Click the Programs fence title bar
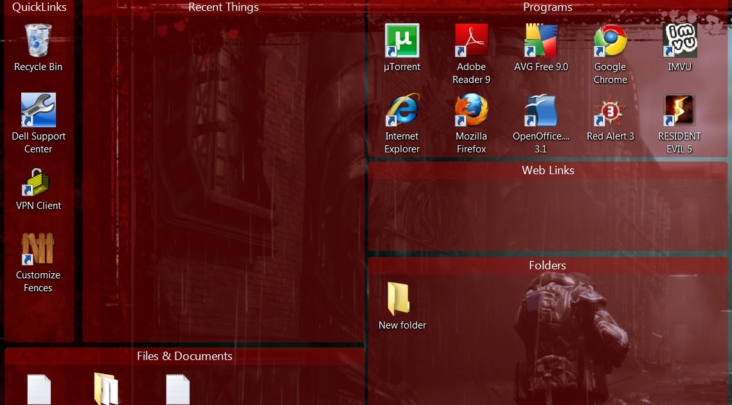 548,7
